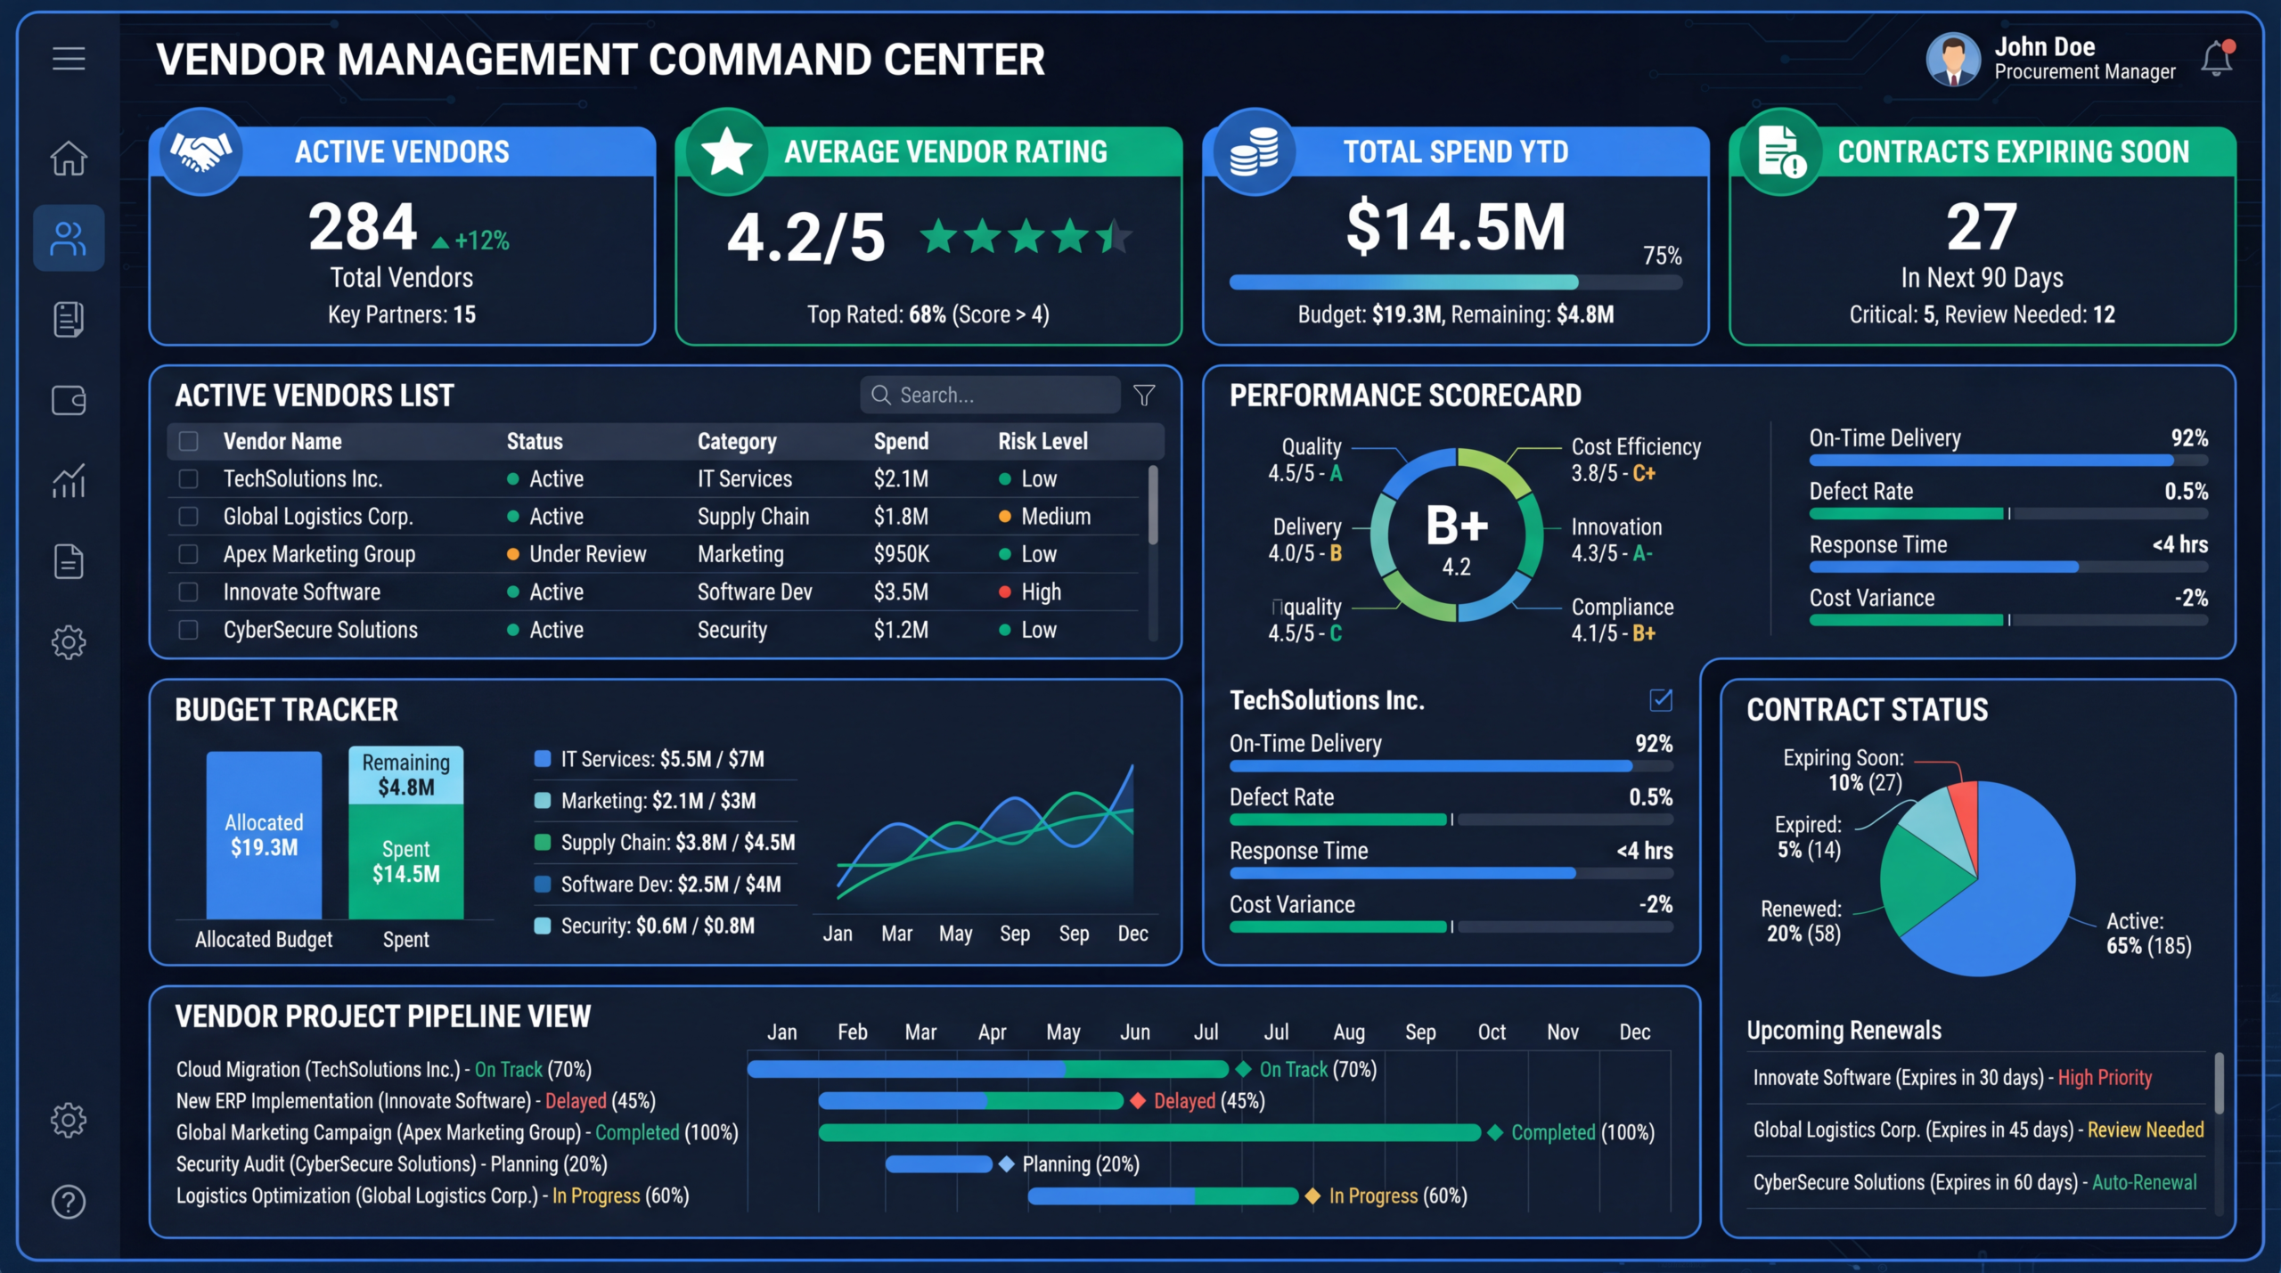Image resolution: width=2281 pixels, height=1273 pixels.
Task: Check the box for CyberSecure Solutions
Action: click(188, 630)
